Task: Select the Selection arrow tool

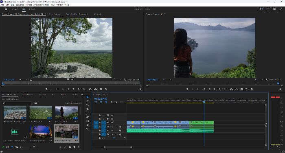Action: click(88, 97)
